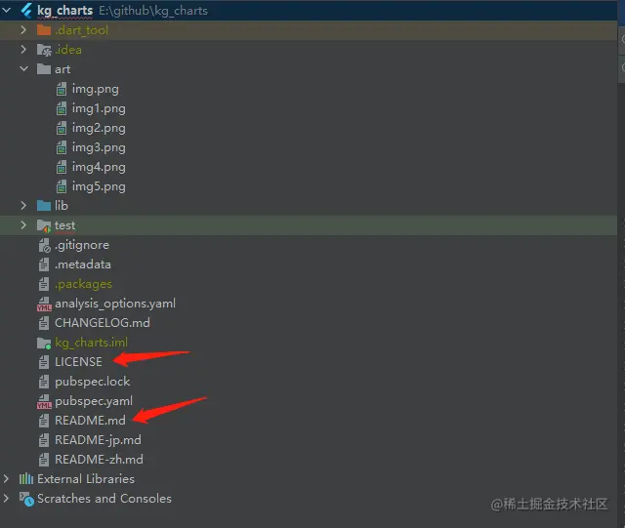Collapse the kg_charts project root

pos(7,11)
